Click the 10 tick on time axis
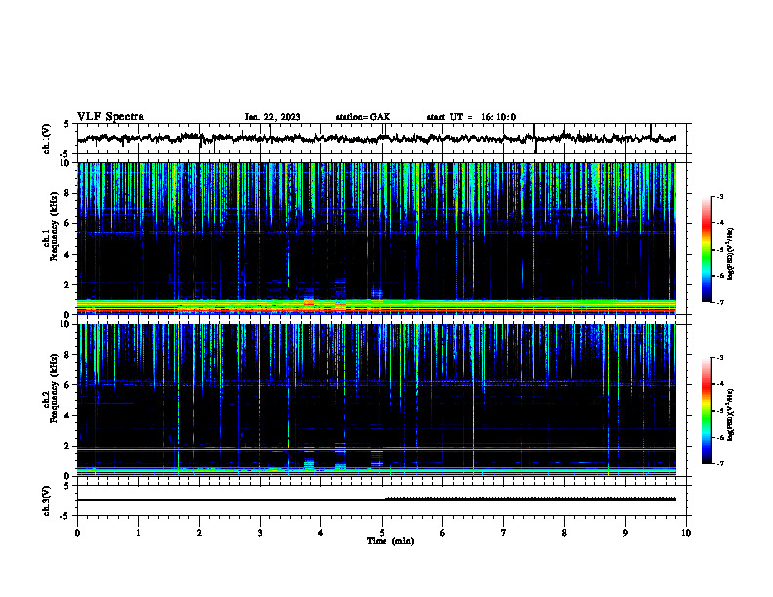The image size is (773, 597). click(686, 533)
